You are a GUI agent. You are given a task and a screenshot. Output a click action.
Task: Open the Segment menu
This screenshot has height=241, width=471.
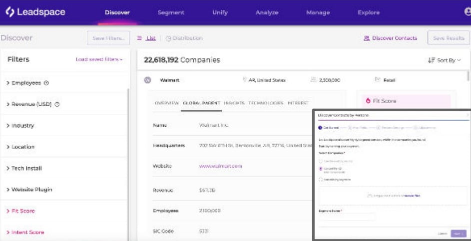click(x=171, y=12)
